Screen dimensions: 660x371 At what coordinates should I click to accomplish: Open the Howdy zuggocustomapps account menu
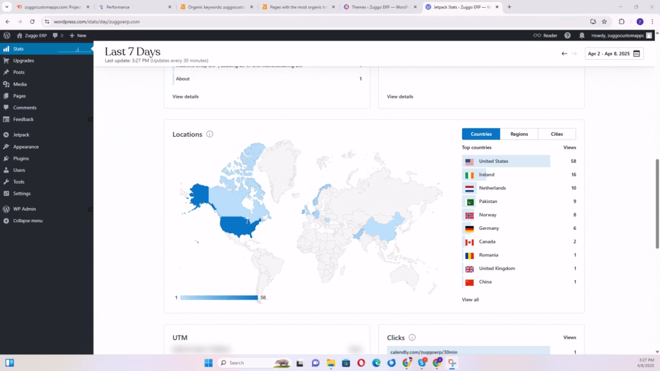point(622,35)
